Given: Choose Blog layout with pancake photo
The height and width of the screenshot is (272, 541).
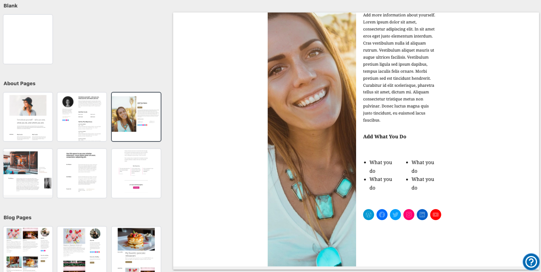Looking at the screenshot, I should 136,249.
